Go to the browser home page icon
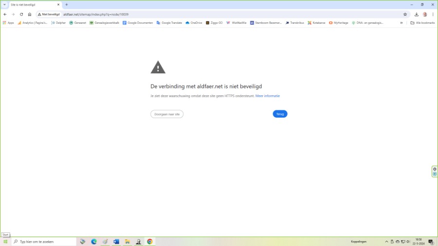This screenshot has height=246, width=438. click(x=30, y=14)
